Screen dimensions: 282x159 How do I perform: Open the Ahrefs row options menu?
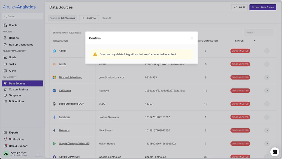pos(267,64)
